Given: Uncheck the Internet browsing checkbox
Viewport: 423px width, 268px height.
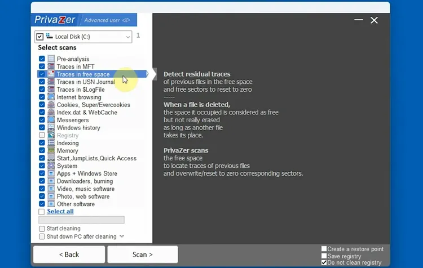Looking at the screenshot, I should point(42,97).
